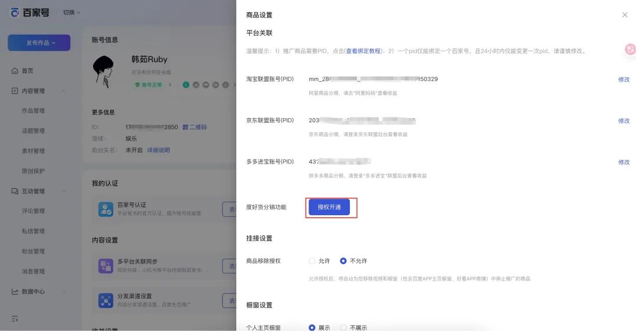Collapse the 互动管理 menu chevron
The image size is (636, 331).
click(64, 191)
